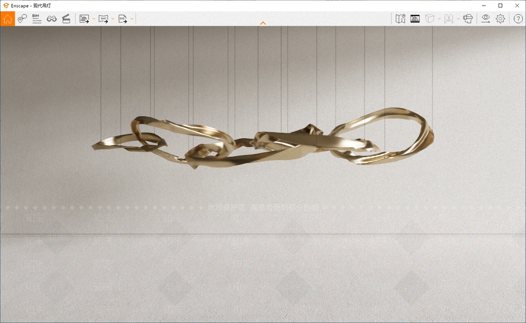Open General Settings gear icon

[x=500, y=19]
